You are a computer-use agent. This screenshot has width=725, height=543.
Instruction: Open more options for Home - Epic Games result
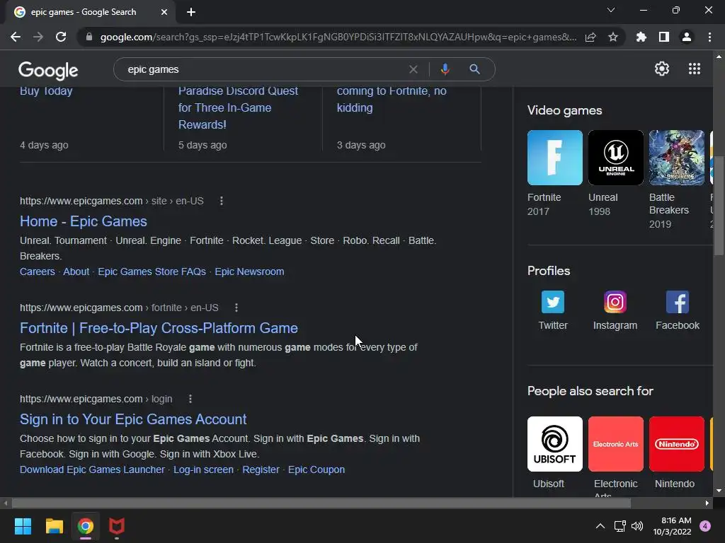[x=222, y=201]
